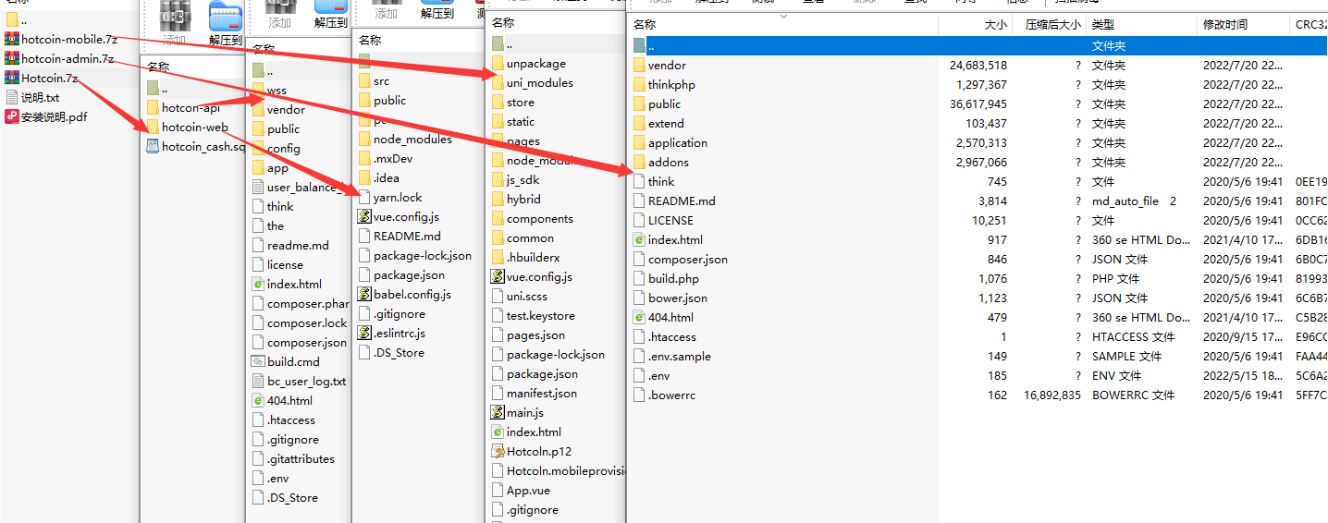Image resolution: width=1328 pixels, height=523 pixels.
Task: Select the .eslintrc.js script icon
Action: (x=364, y=333)
